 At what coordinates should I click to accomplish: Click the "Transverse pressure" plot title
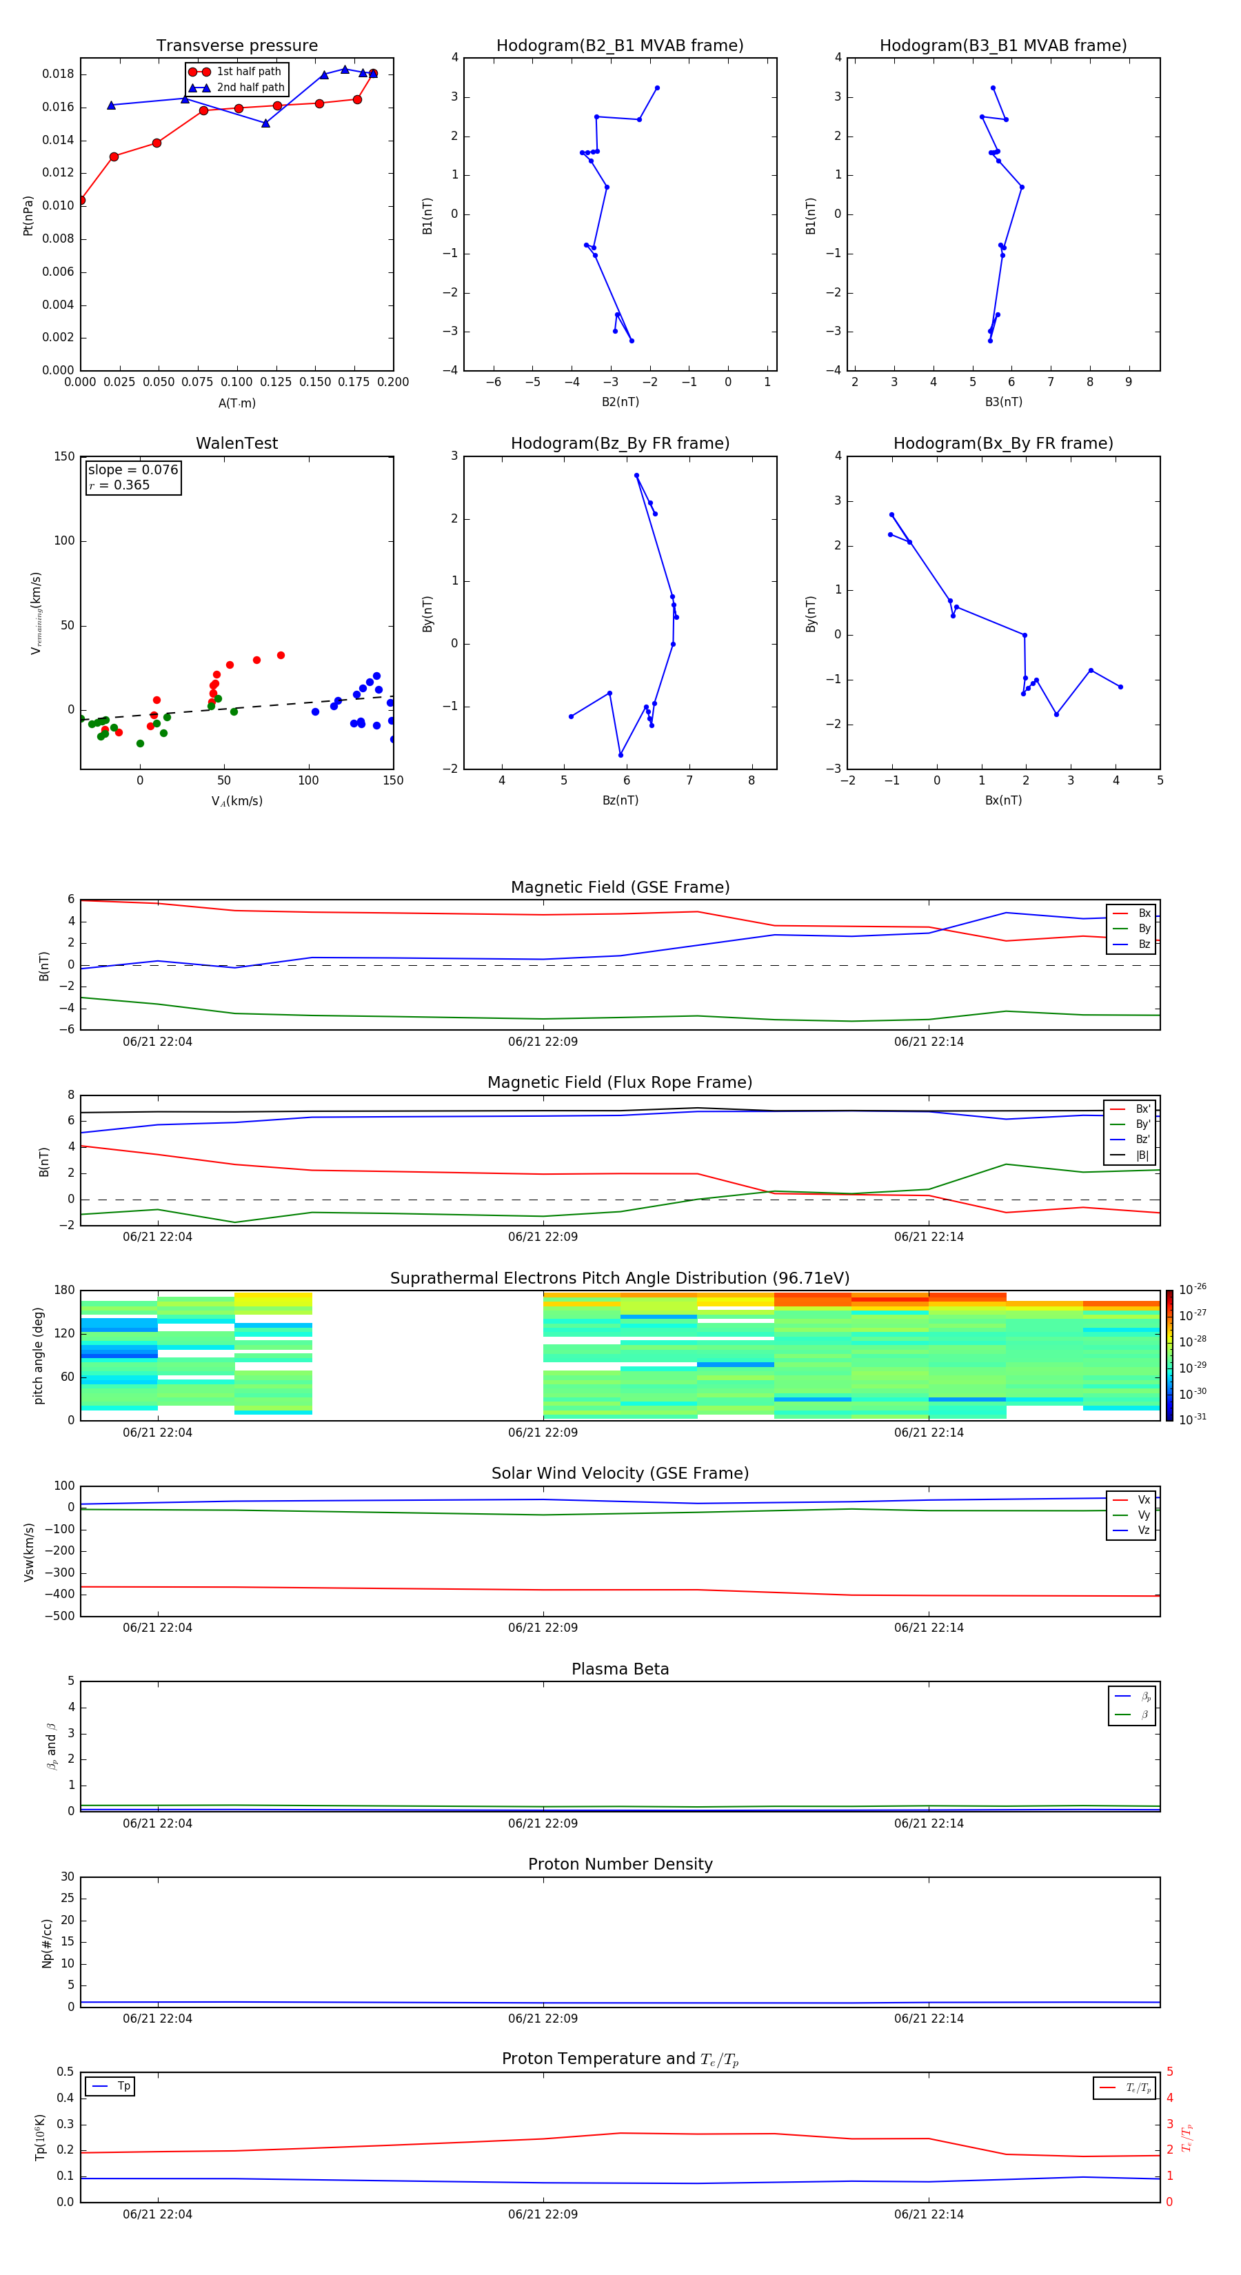[x=236, y=45]
